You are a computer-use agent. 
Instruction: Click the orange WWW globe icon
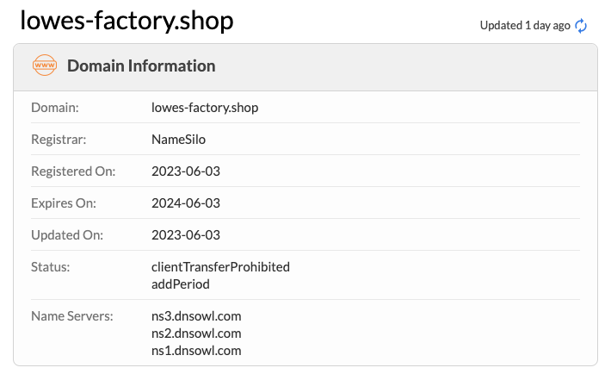[x=44, y=65]
